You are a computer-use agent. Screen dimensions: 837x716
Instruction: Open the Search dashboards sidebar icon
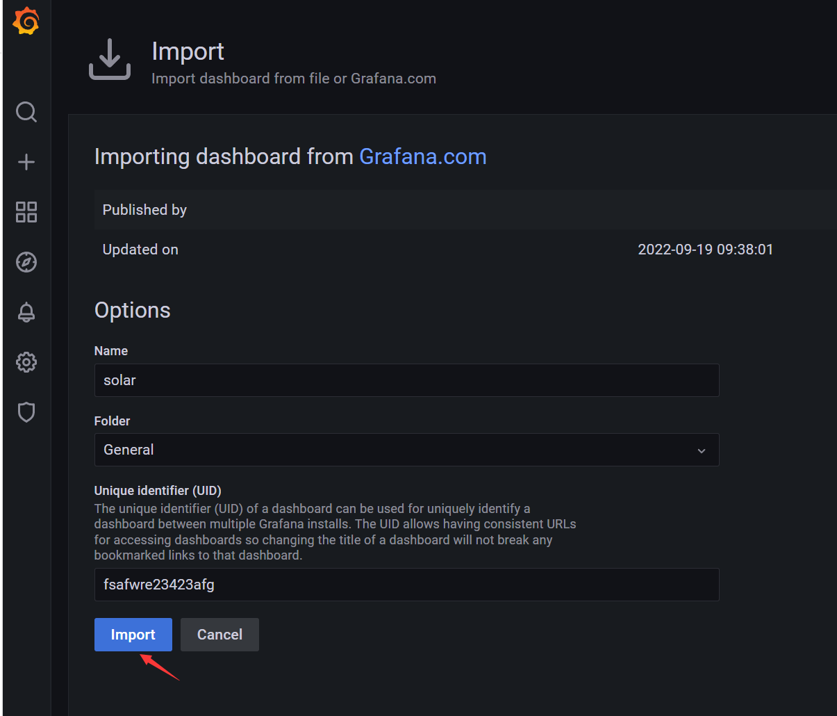(x=26, y=112)
